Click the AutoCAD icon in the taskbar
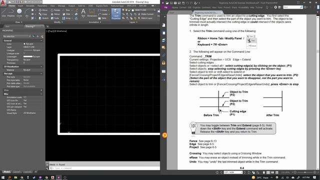The height and width of the screenshot is (180, 320). (x=52, y=177)
